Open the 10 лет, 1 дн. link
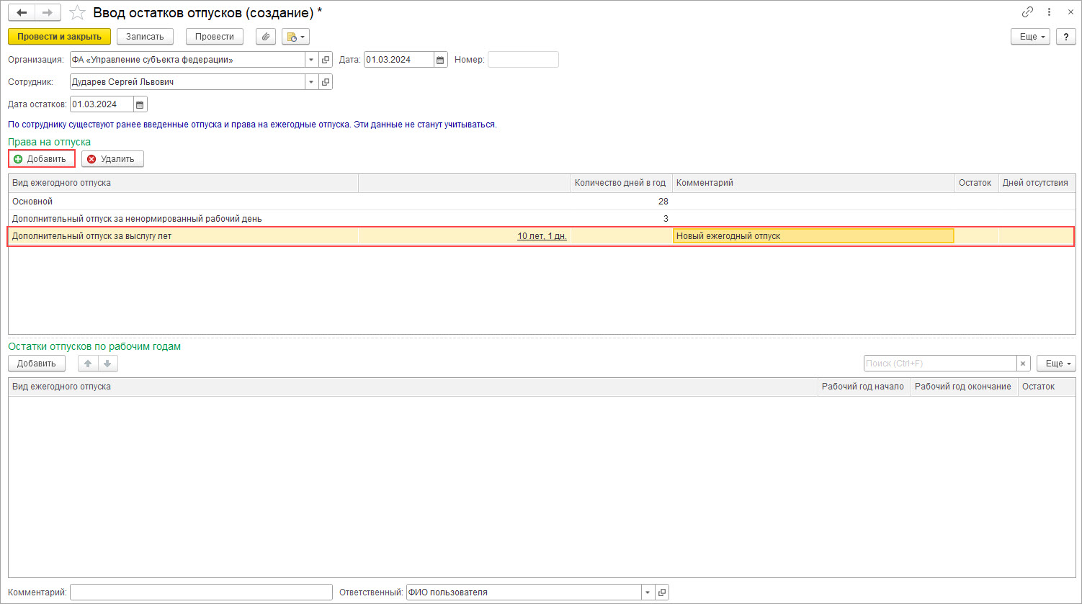Viewport: 1082px width, 604px height. 542,236
